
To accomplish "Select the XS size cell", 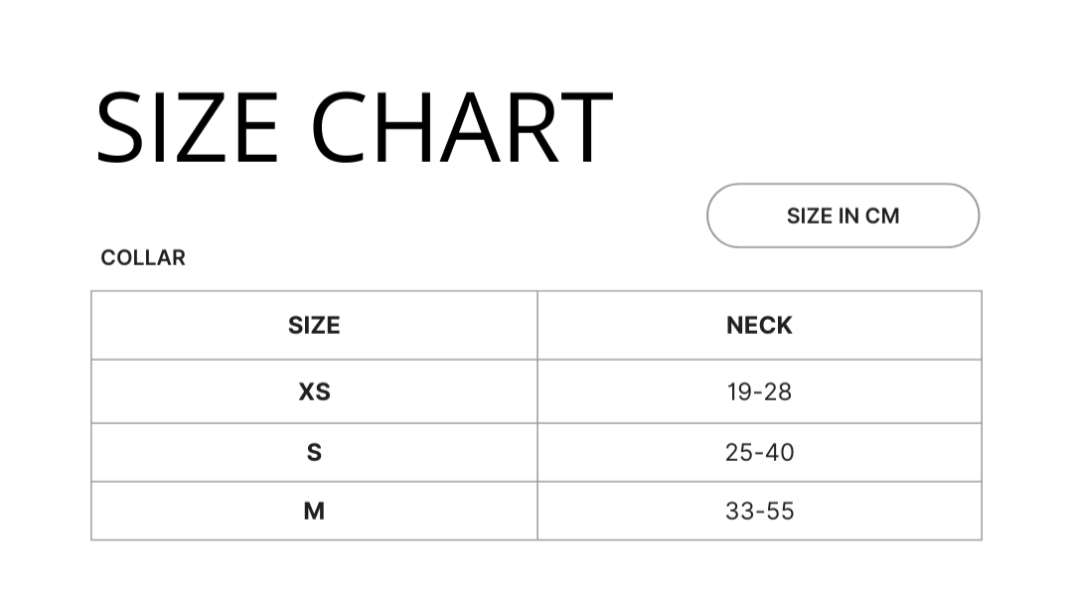I will (314, 391).
